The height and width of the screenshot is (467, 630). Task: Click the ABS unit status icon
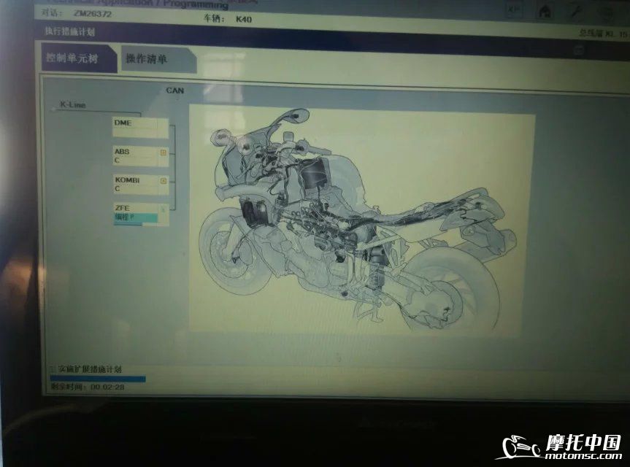point(163,153)
